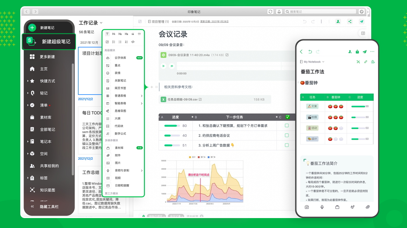The image size is (407, 228).
Task: Expand the 普通表格 submenu arrow
Action: coord(142,96)
